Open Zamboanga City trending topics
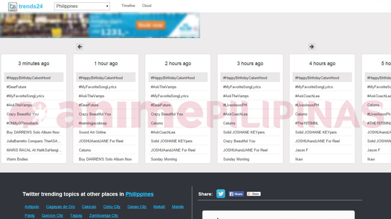 pos(104,215)
